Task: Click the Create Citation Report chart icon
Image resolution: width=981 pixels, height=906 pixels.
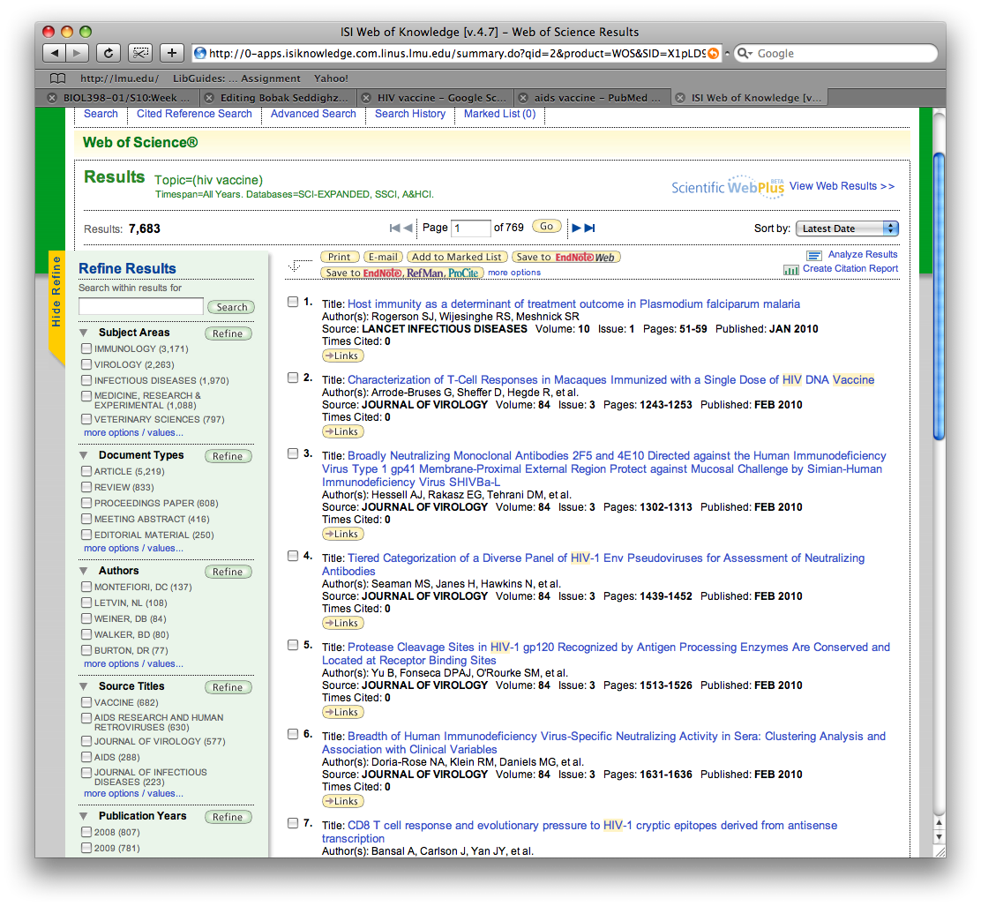Action: (x=790, y=269)
